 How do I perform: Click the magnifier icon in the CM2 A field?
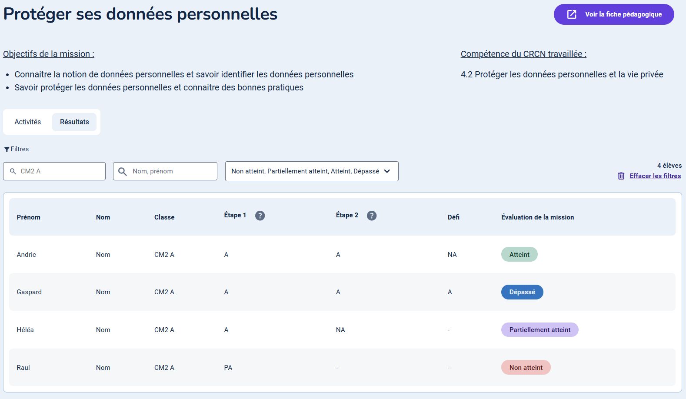click(x=13, y=171)
